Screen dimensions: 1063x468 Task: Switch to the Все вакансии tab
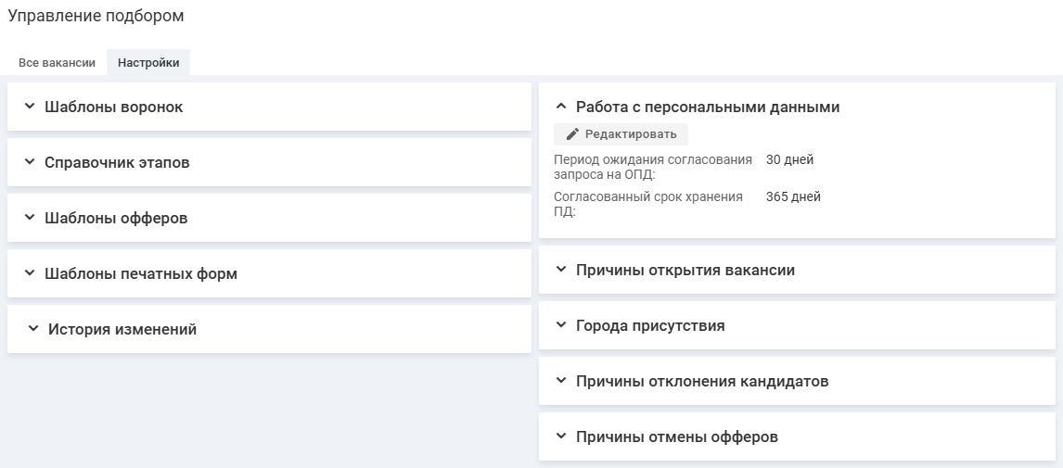click(x=57, y=63)
